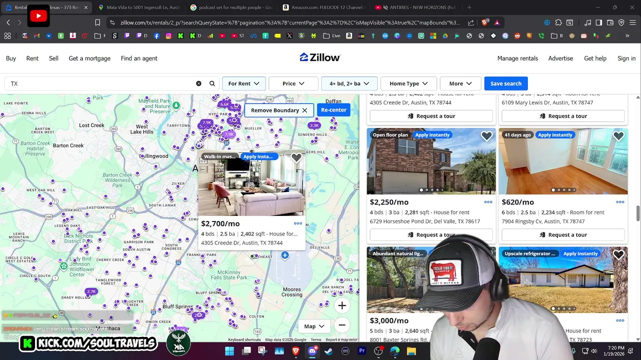
Task: Click the Sign in link
Action: point(626,58)
